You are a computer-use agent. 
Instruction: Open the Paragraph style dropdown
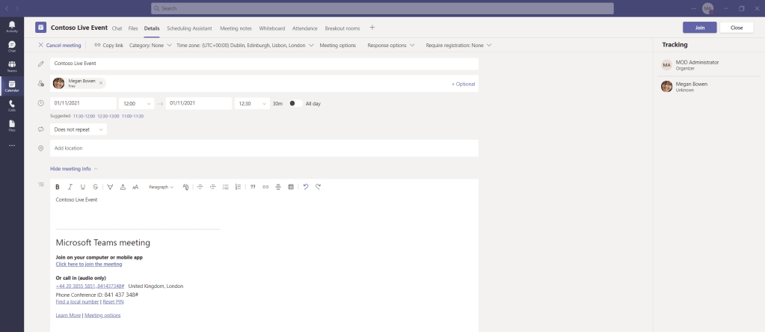[x=161, y=187]
